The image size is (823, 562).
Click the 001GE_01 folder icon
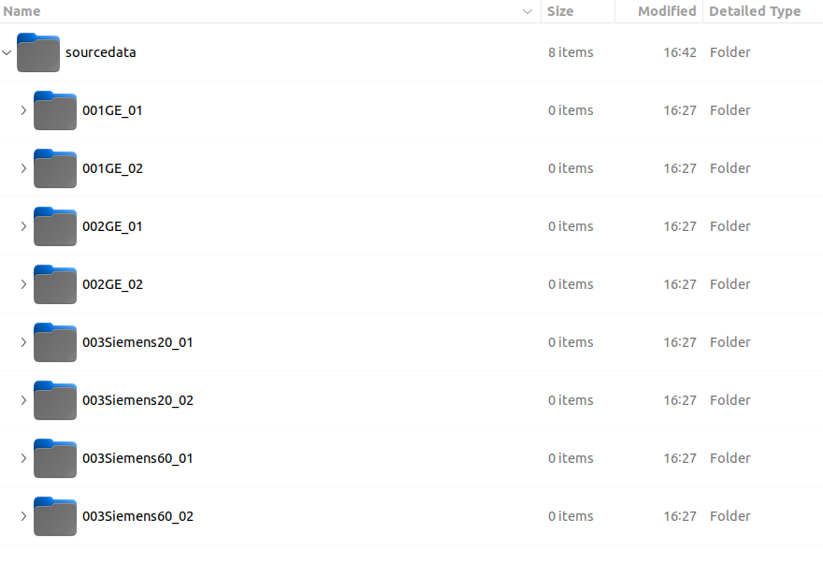[55, 110]
